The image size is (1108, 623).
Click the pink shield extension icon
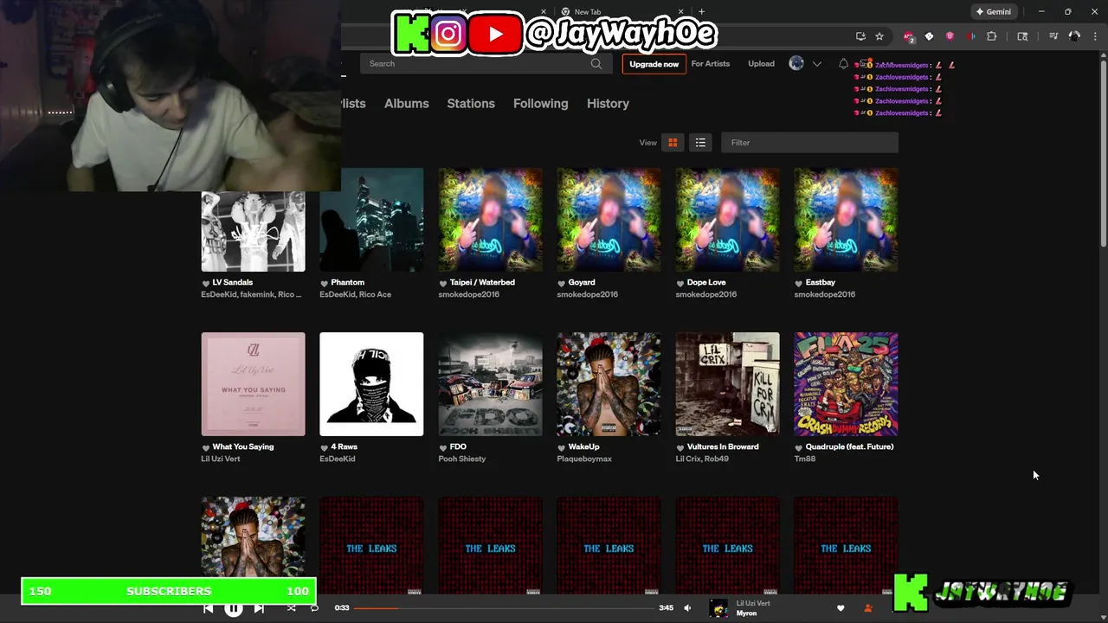tap(950, 36)
